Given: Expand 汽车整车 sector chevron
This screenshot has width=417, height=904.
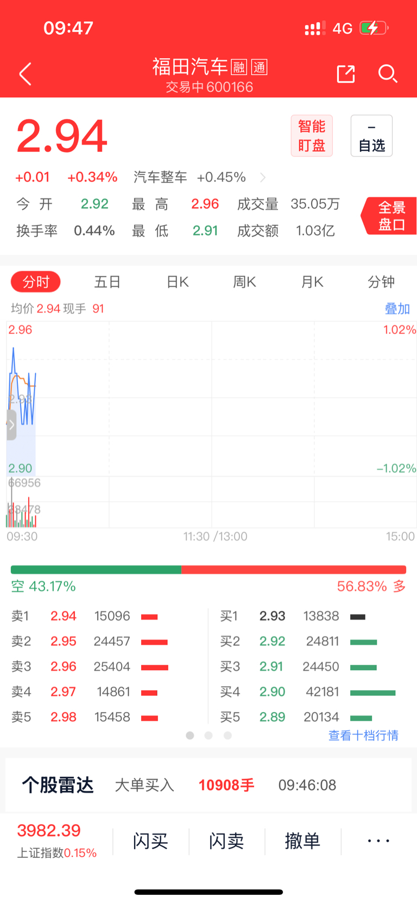Looking at the screenshot, I should point(263,177).
